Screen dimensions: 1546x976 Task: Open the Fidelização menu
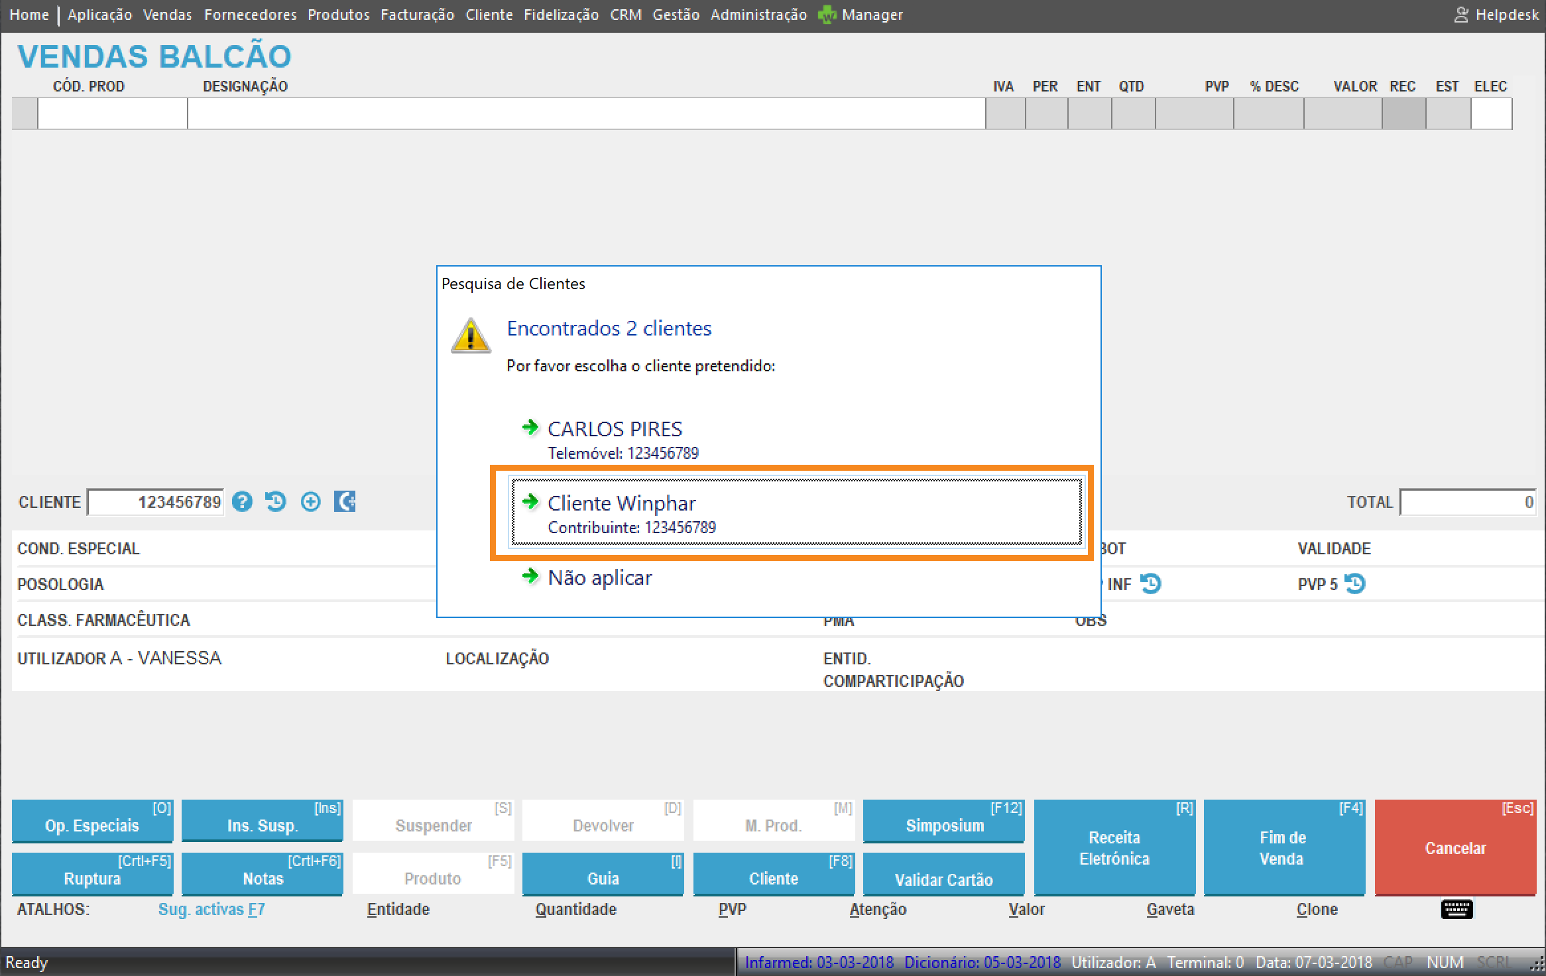pyautogui.click(x=561, y=15)
